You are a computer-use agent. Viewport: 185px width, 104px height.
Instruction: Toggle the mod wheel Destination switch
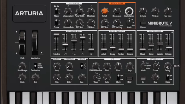[35, 66]
